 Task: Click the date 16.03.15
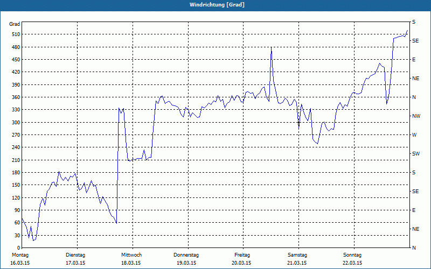pyautogui.click(x=20, y=263)
